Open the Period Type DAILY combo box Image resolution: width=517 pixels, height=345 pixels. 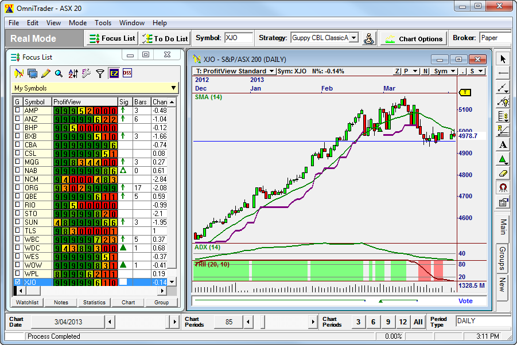pyautogui.click(x=483, y=321)
